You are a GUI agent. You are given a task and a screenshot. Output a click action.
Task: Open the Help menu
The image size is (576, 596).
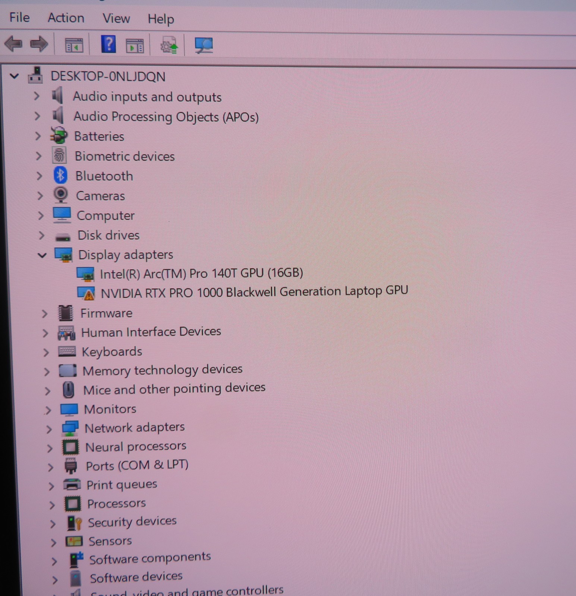pyautogui.click(x=161, y=19)
